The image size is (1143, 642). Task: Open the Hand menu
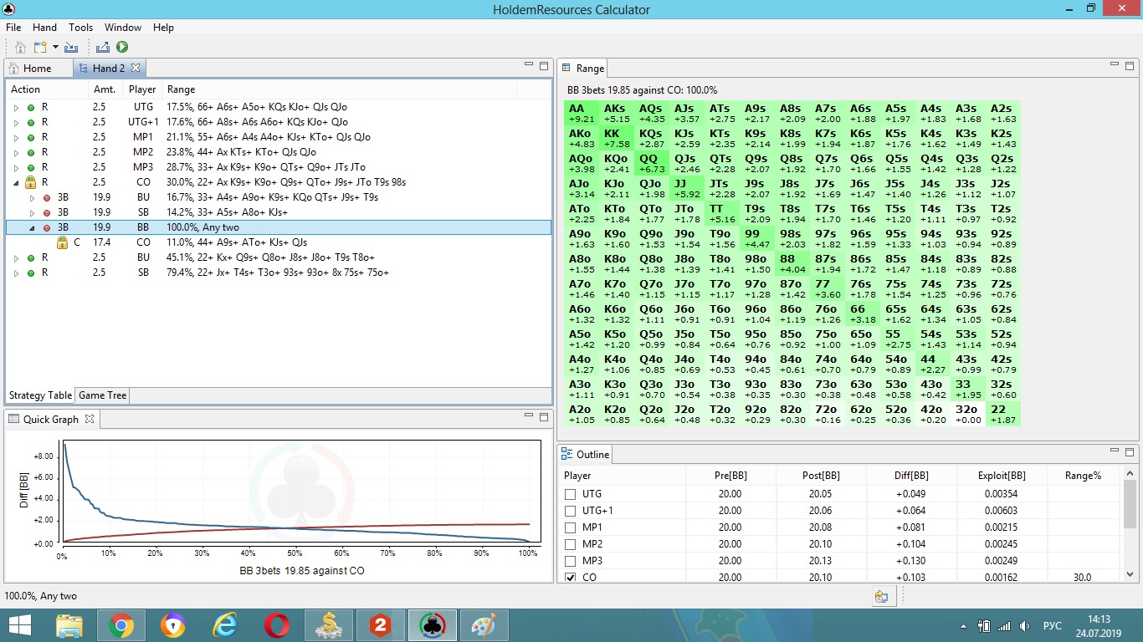coord(45,28)
